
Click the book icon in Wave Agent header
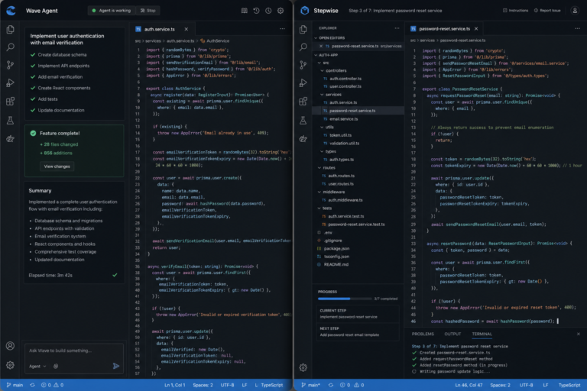pos(245,11)
